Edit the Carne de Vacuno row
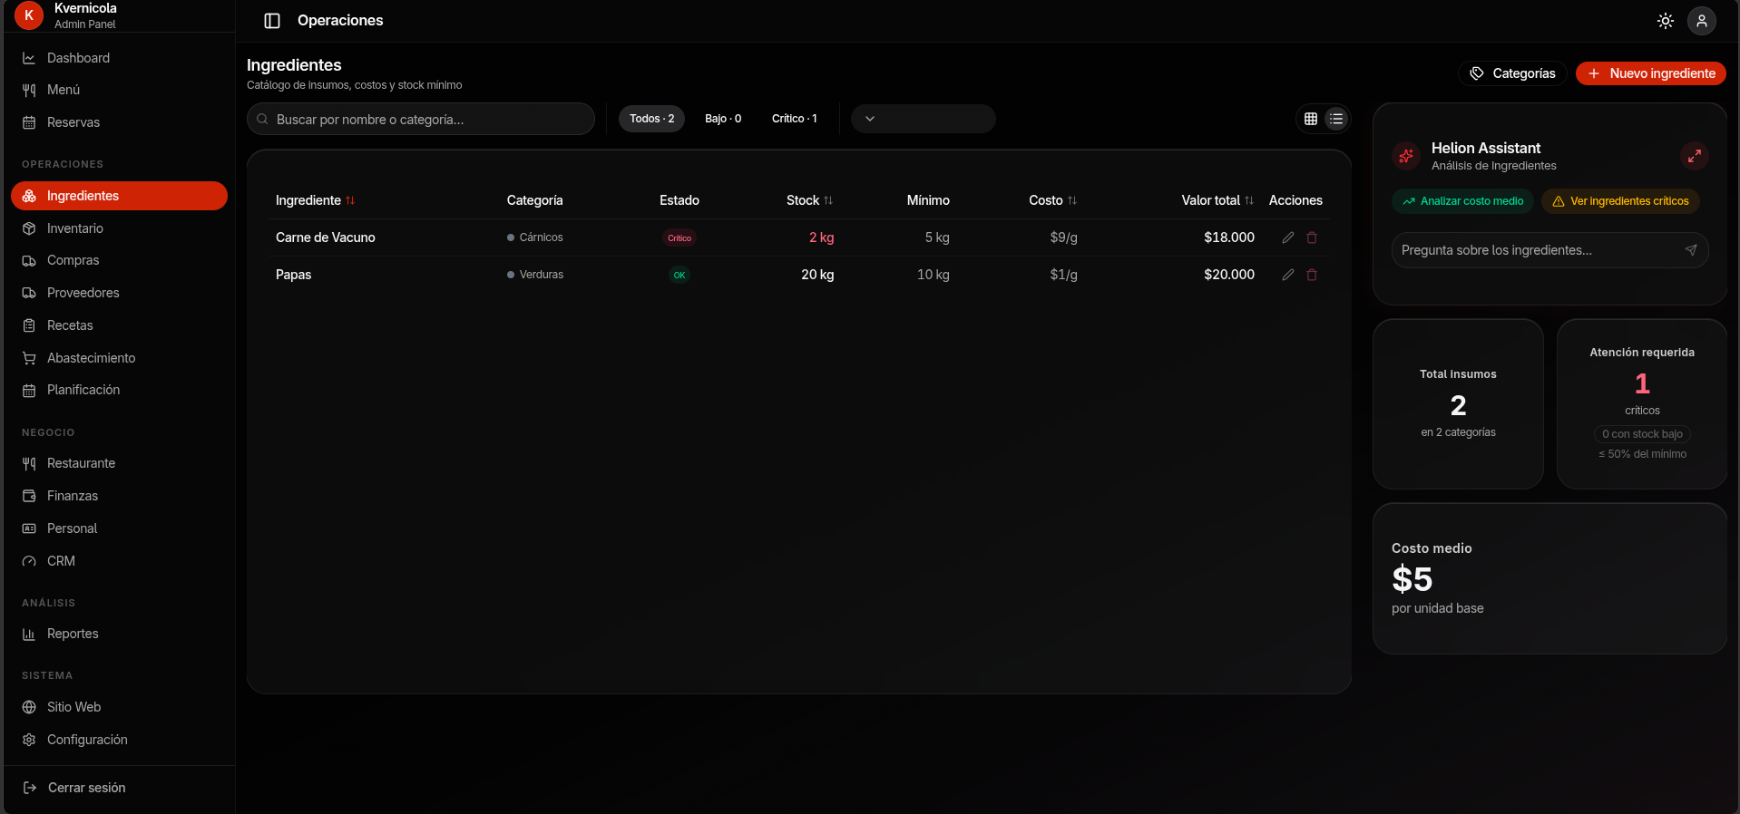The width and height of the screenshot is (1740, 814). pyautogui.click(x=1287, y=237)
